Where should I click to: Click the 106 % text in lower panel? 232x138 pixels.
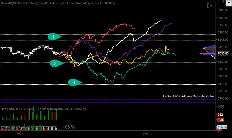69,127
